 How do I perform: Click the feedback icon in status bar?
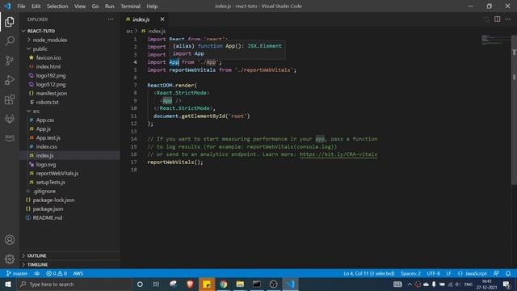pyautogui.click(x=496, y=273)
